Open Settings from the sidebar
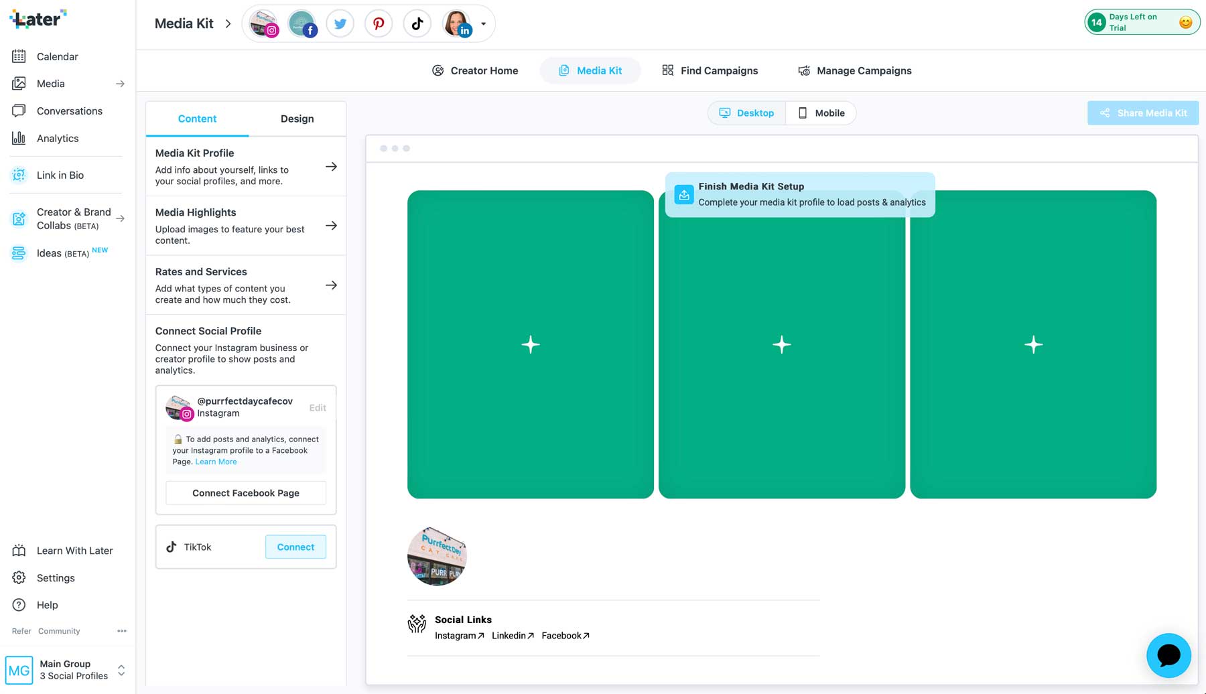 coord(55,577)
